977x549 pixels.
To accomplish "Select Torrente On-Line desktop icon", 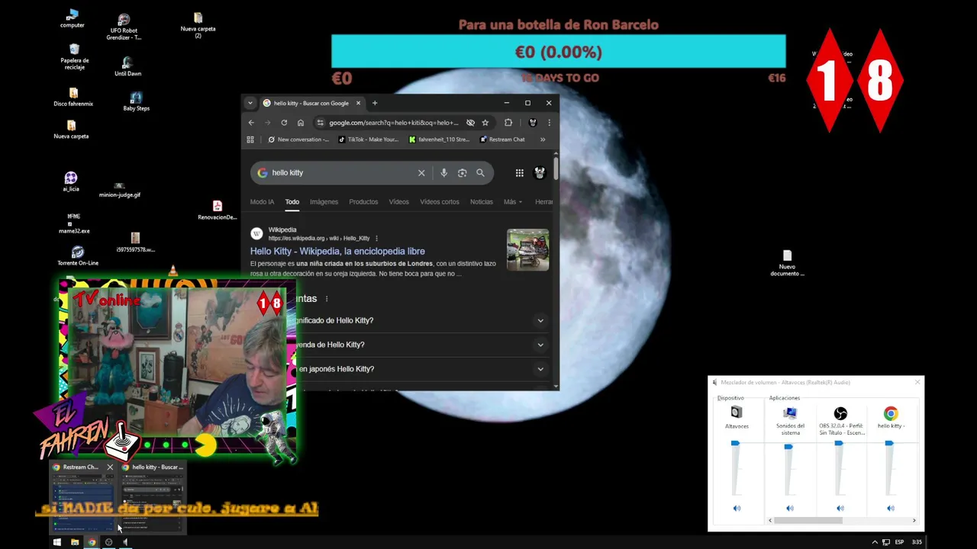I will [x=78, y=256].
